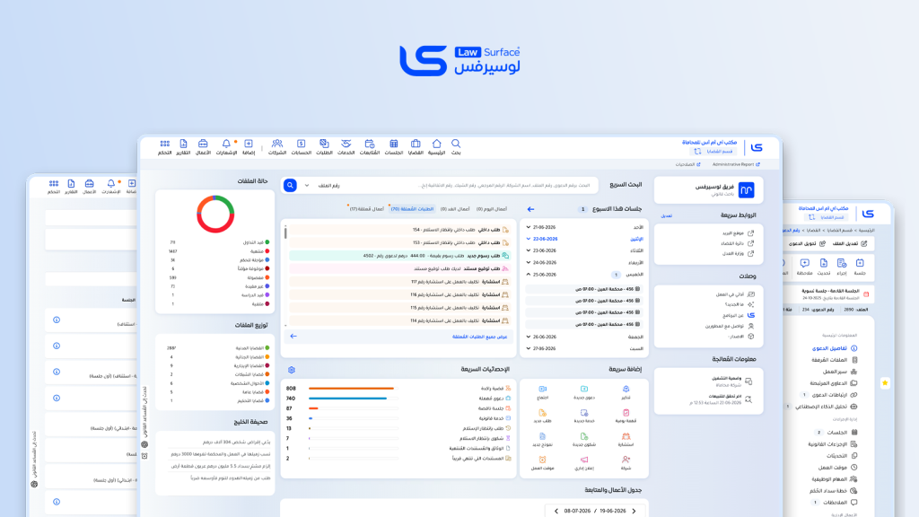Open quick statistics settings gear
919x517 pixels.
click(x=292, y=370)
